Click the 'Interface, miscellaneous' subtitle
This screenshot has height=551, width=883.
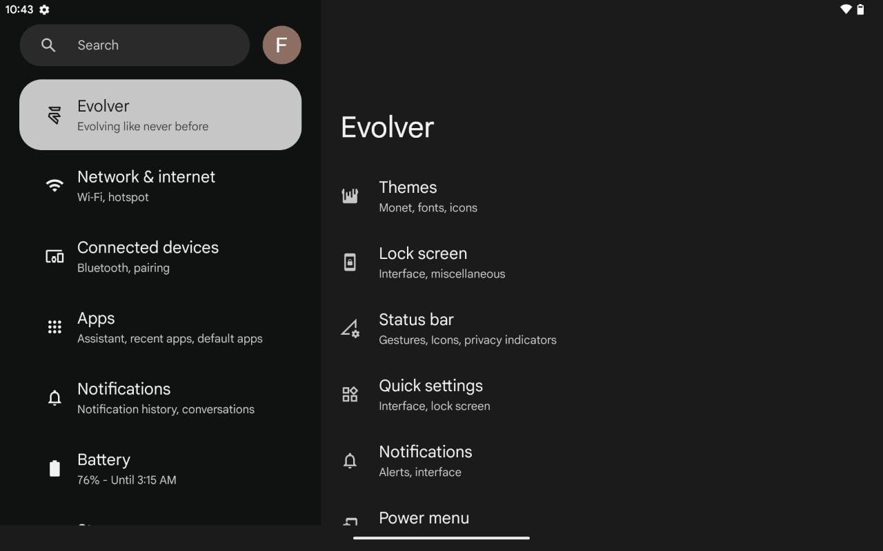click(x=442, y=274)
